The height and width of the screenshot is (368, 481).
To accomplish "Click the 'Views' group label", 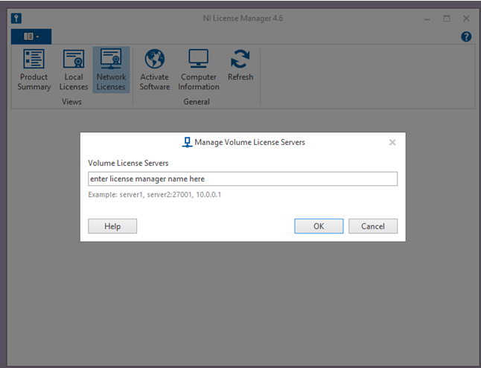I will (71, 102).
